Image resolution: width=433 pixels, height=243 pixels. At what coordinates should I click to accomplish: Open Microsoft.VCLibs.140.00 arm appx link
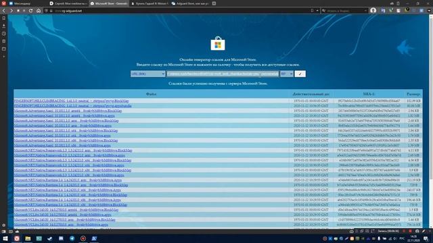tap(61, 225)
